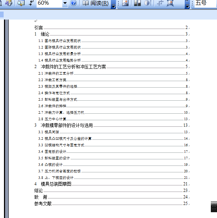Click '2.3 模架及其零件的选择' entry
The height and width of the screenshot is (218, 217).
click(114, 86)
